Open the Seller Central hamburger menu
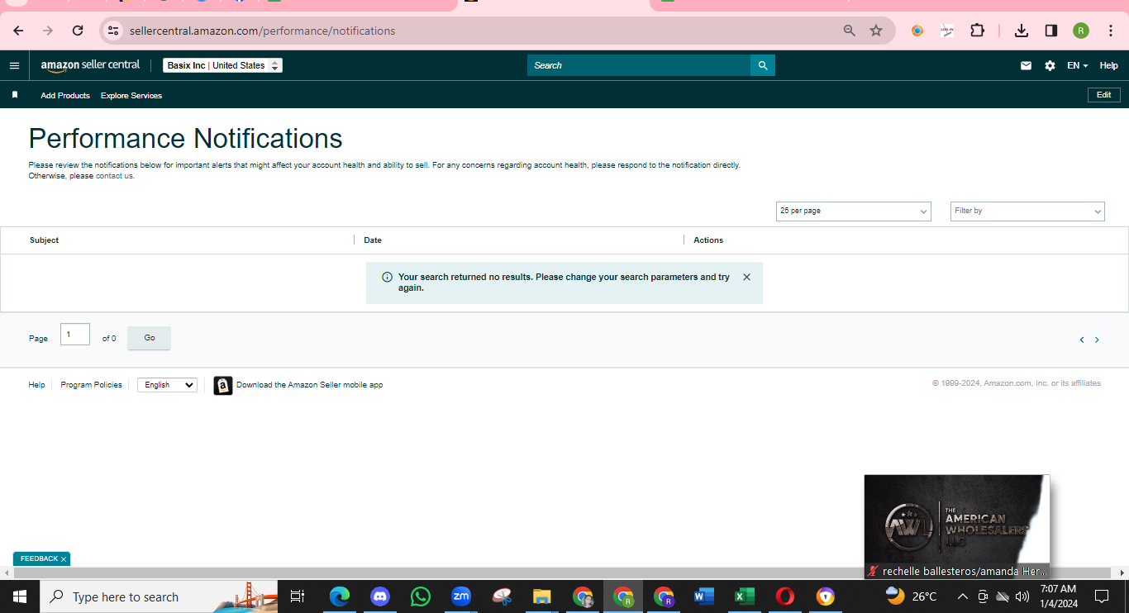 14,65
